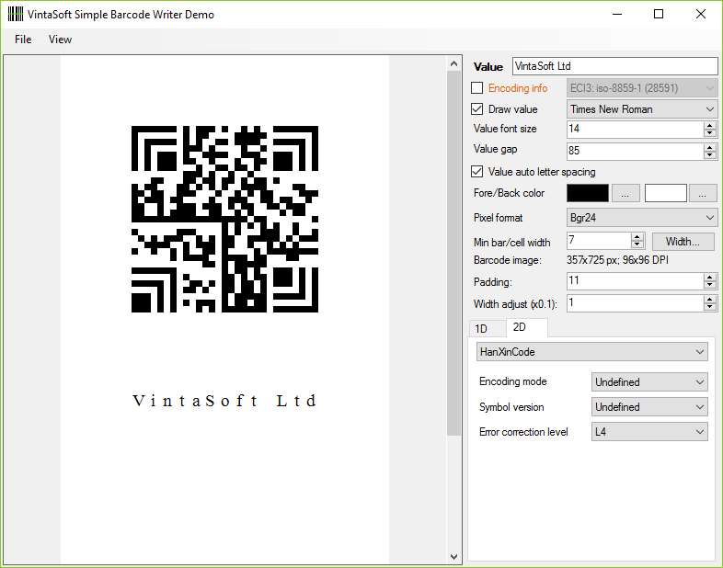Click the black foreground color swatch
The image size is (723, 568).
point(587,194)
